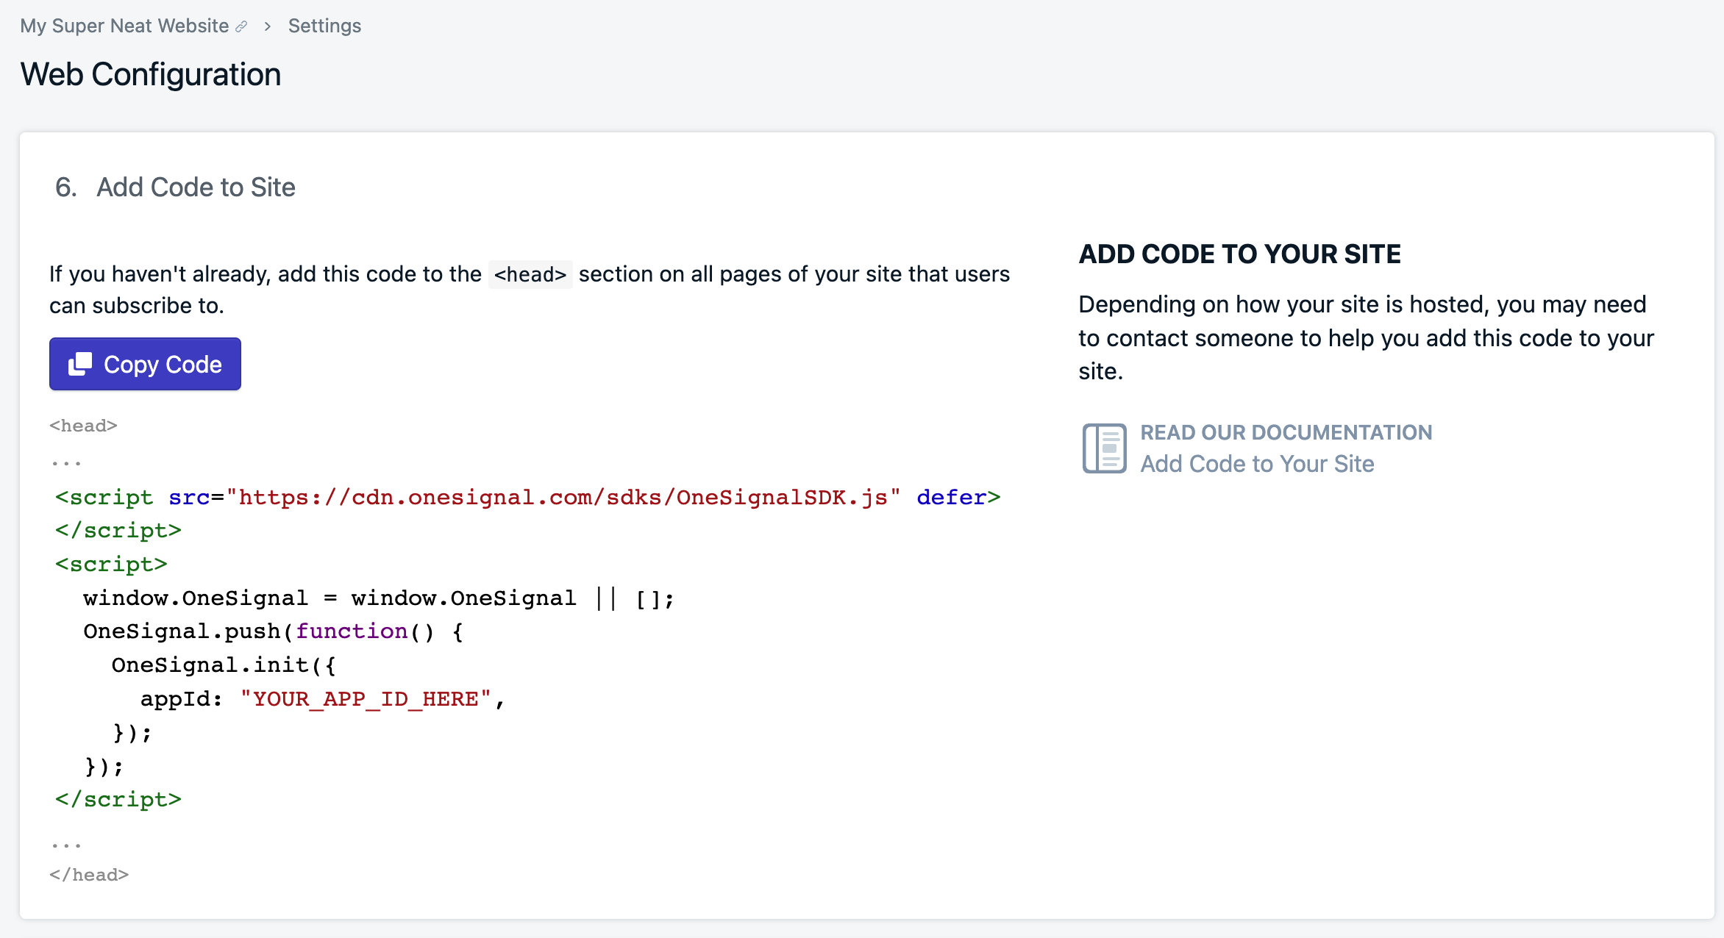Click ADD CODE TO YOUR SITE sidebar heading
This screenshot has width=1724, height=938.
pyautogui.click(x=1239, y=254)
